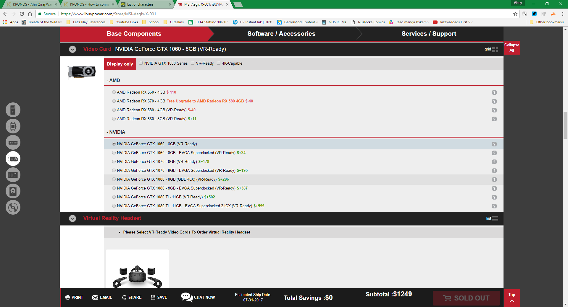The height and width of the screenshot is (307, 568).
Task: Select the video card sidebar icon
Action: pyautogui.click(x=13, y=159)
